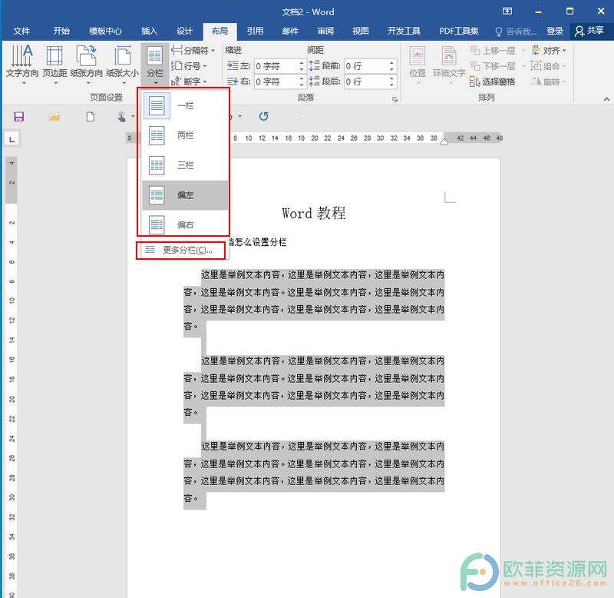Choose 两栏 two-column layout
The height and width of the screenshot is (598, 614).
pyautogui.click(x=185, y=136)
